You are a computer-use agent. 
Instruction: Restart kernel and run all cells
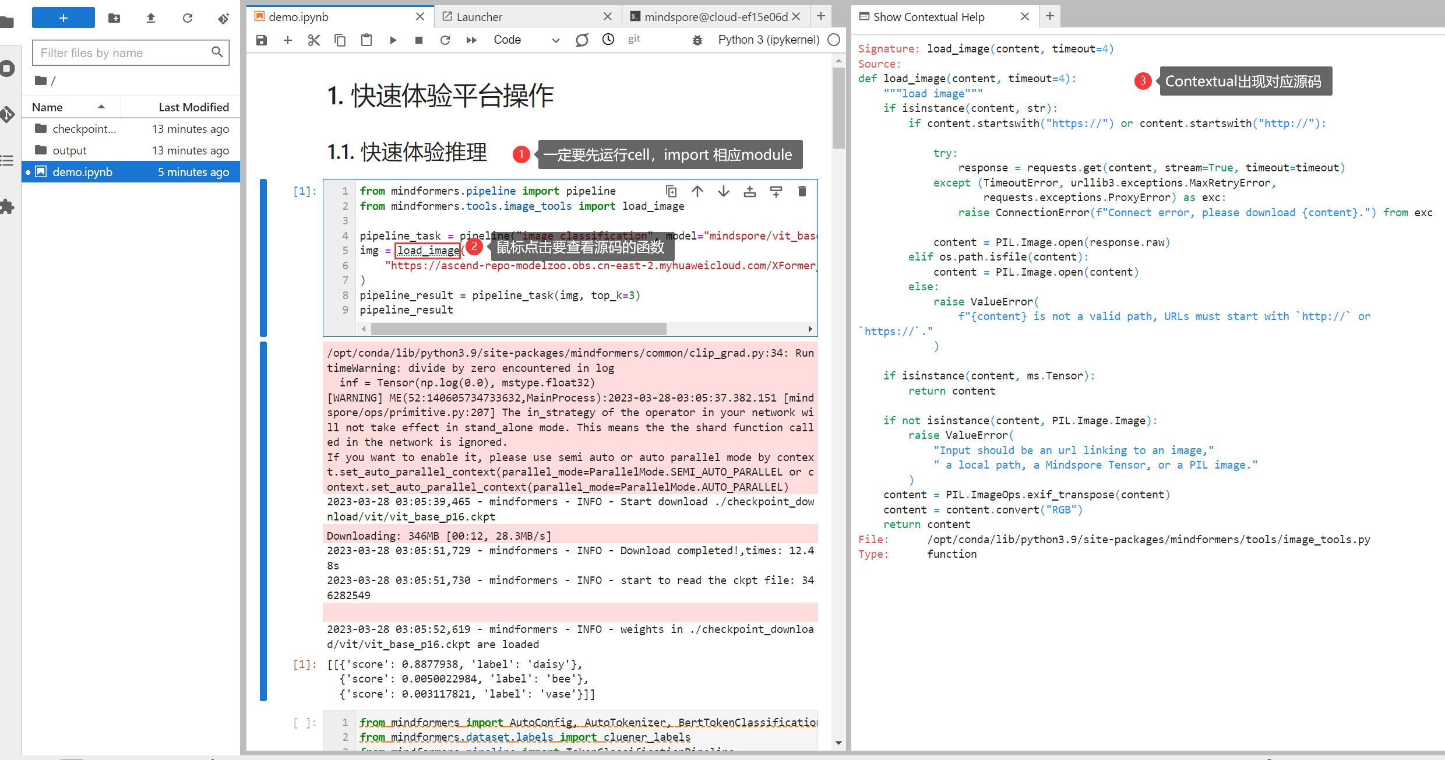pyautogui.click(x=471, y=40)
